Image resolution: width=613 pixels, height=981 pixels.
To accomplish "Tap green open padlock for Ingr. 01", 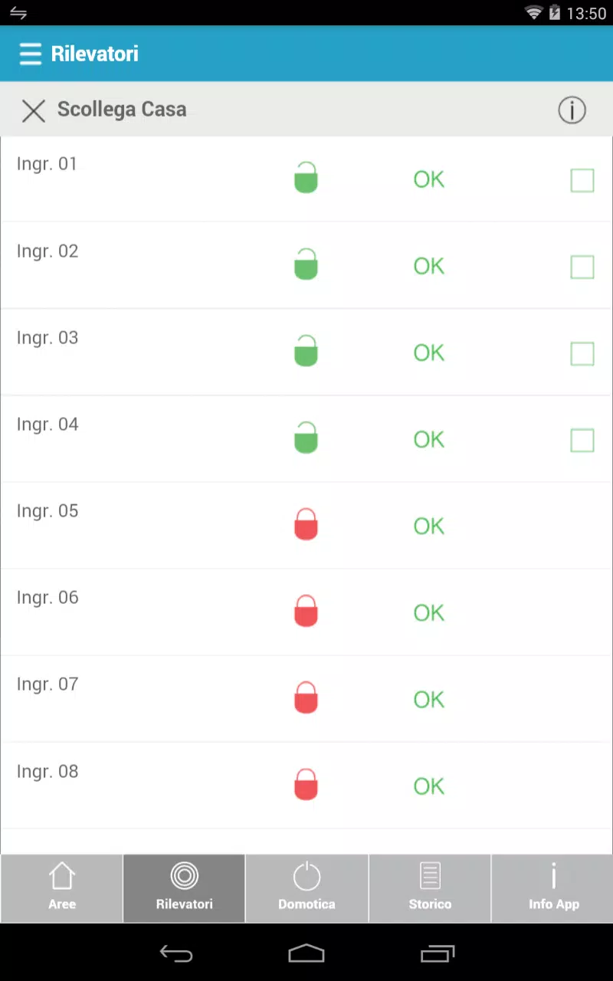I will click(306, 177).
